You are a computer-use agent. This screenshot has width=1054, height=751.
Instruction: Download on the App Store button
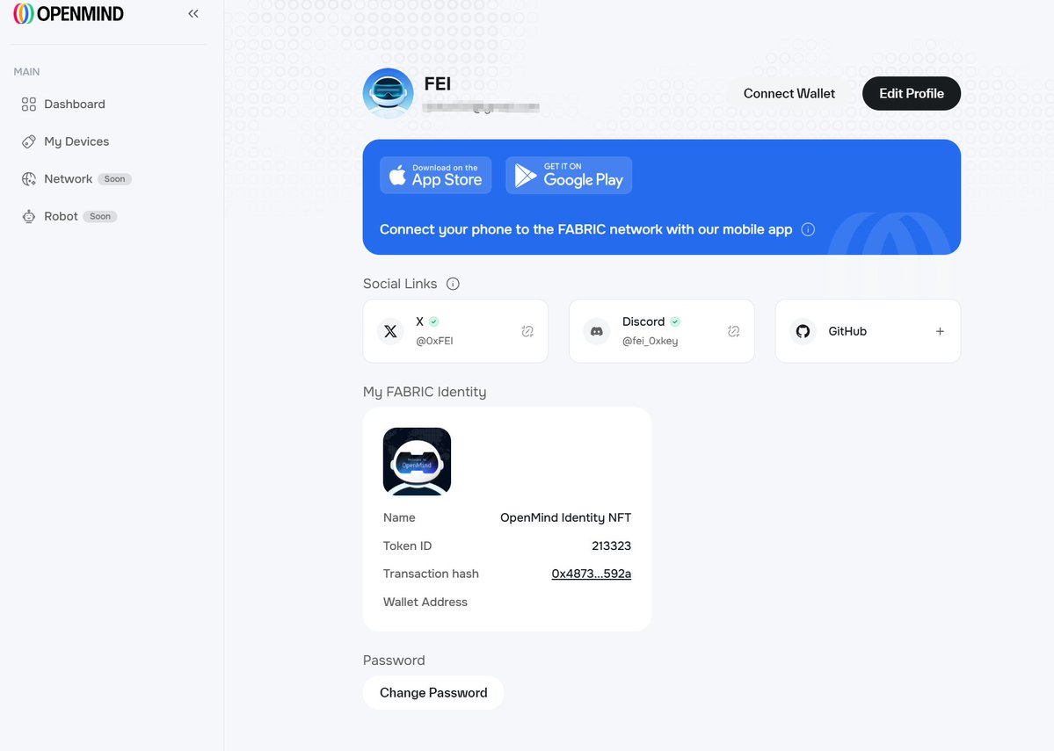click(x=436, y=176)
